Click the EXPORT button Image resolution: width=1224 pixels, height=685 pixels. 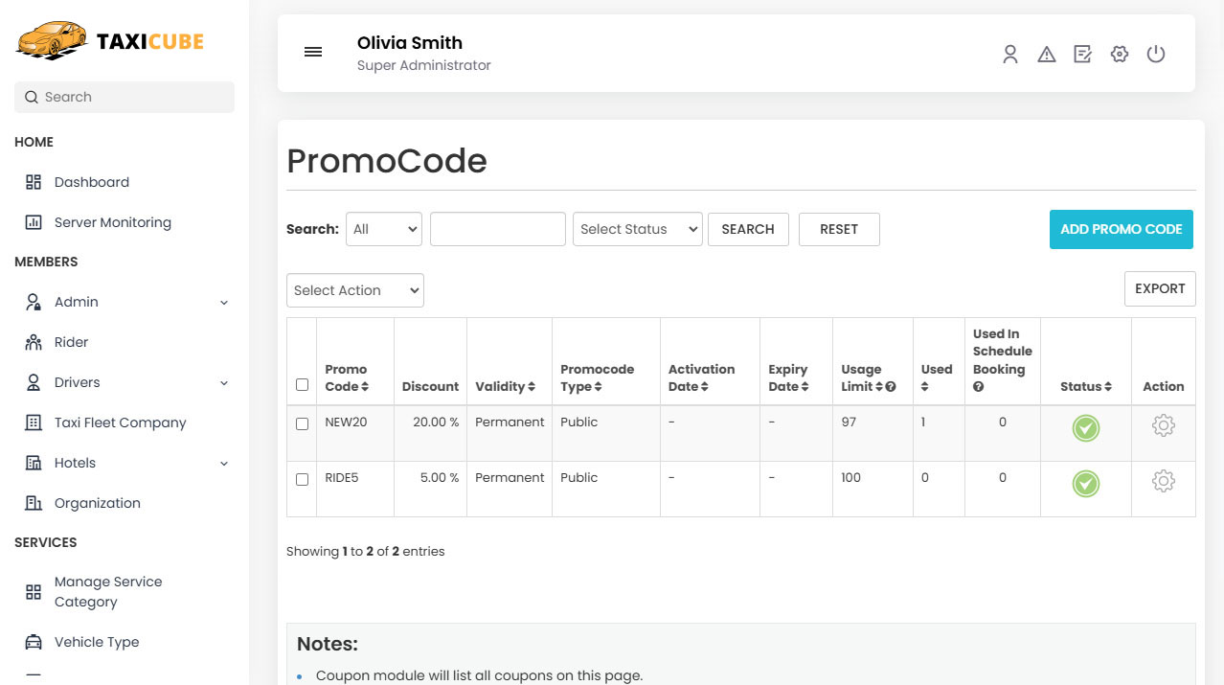coord(1160,288)
